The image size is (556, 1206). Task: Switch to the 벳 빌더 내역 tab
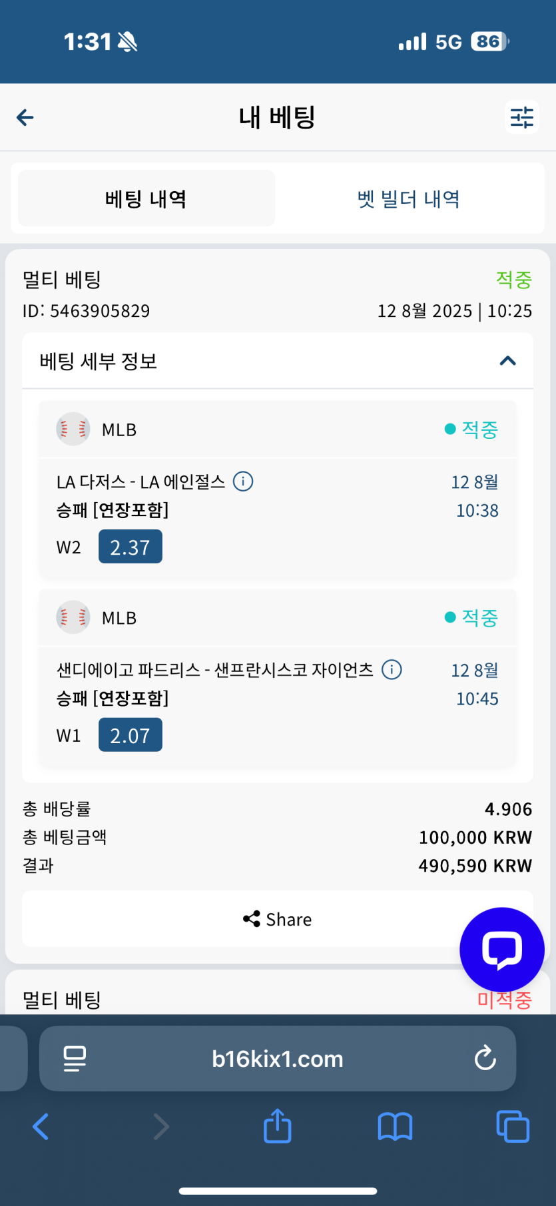point(409,199)
